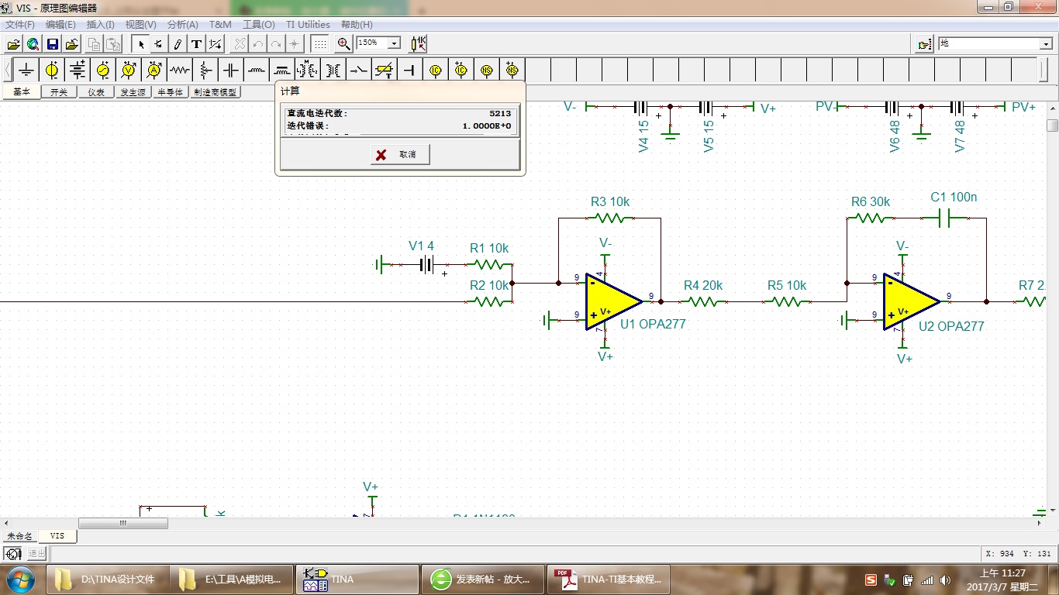Insert a switch component

359,71
